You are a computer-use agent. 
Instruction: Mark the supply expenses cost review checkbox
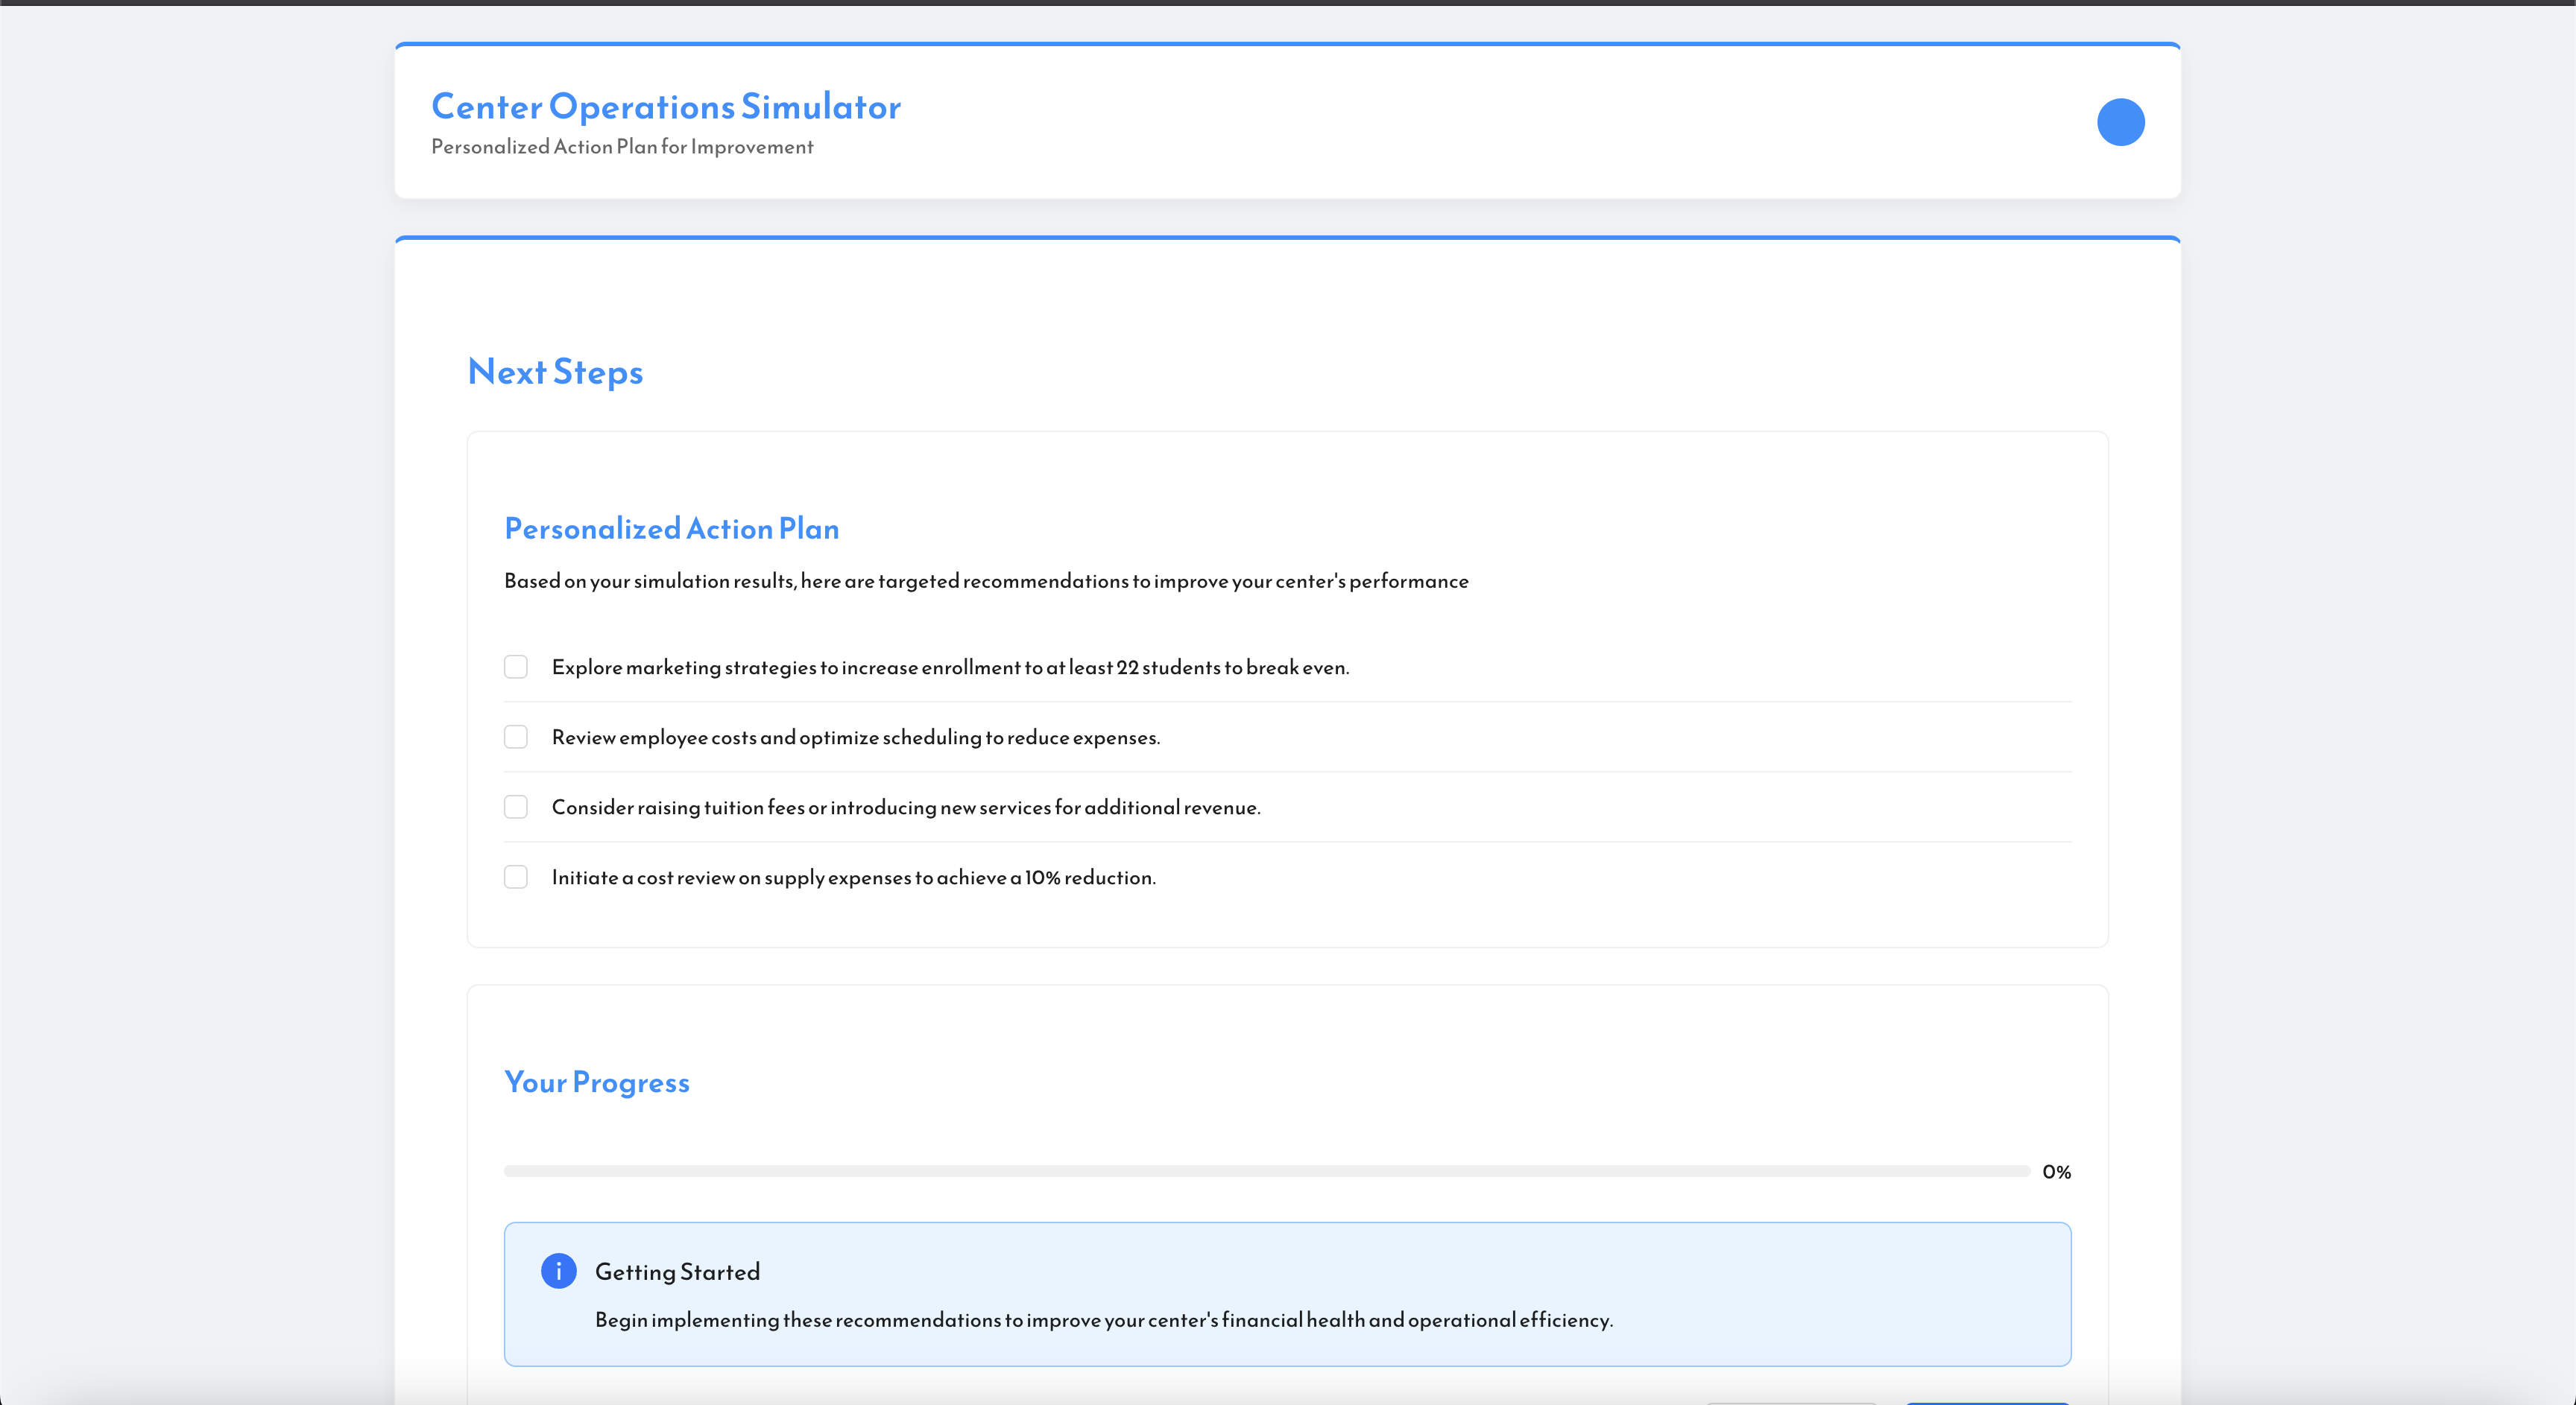516,876
